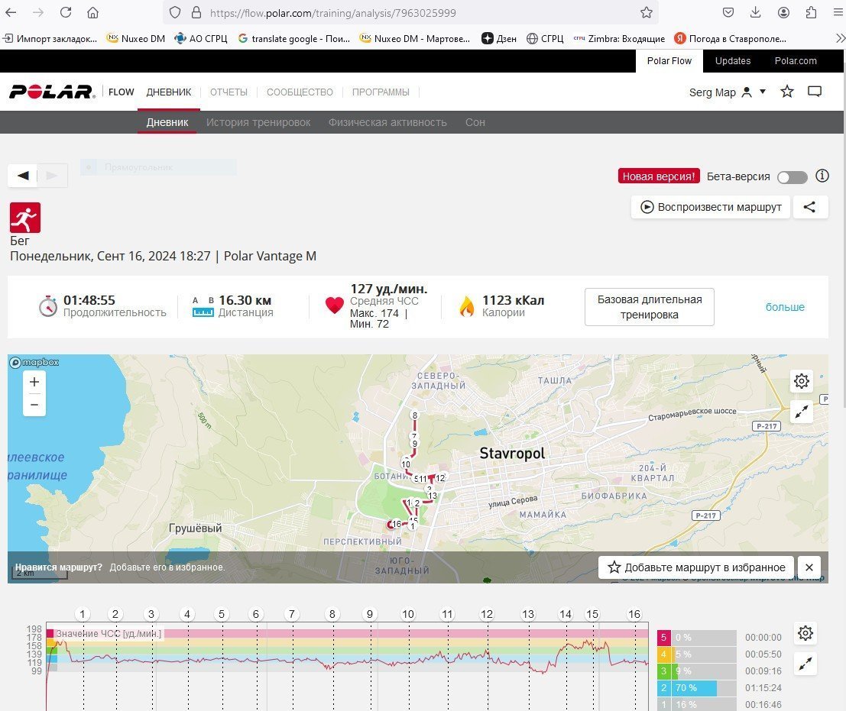The width and height of the screenshot is (846, 711).
Task: Open Firefox downloads panel icon
Action: (x=755, y=12)
